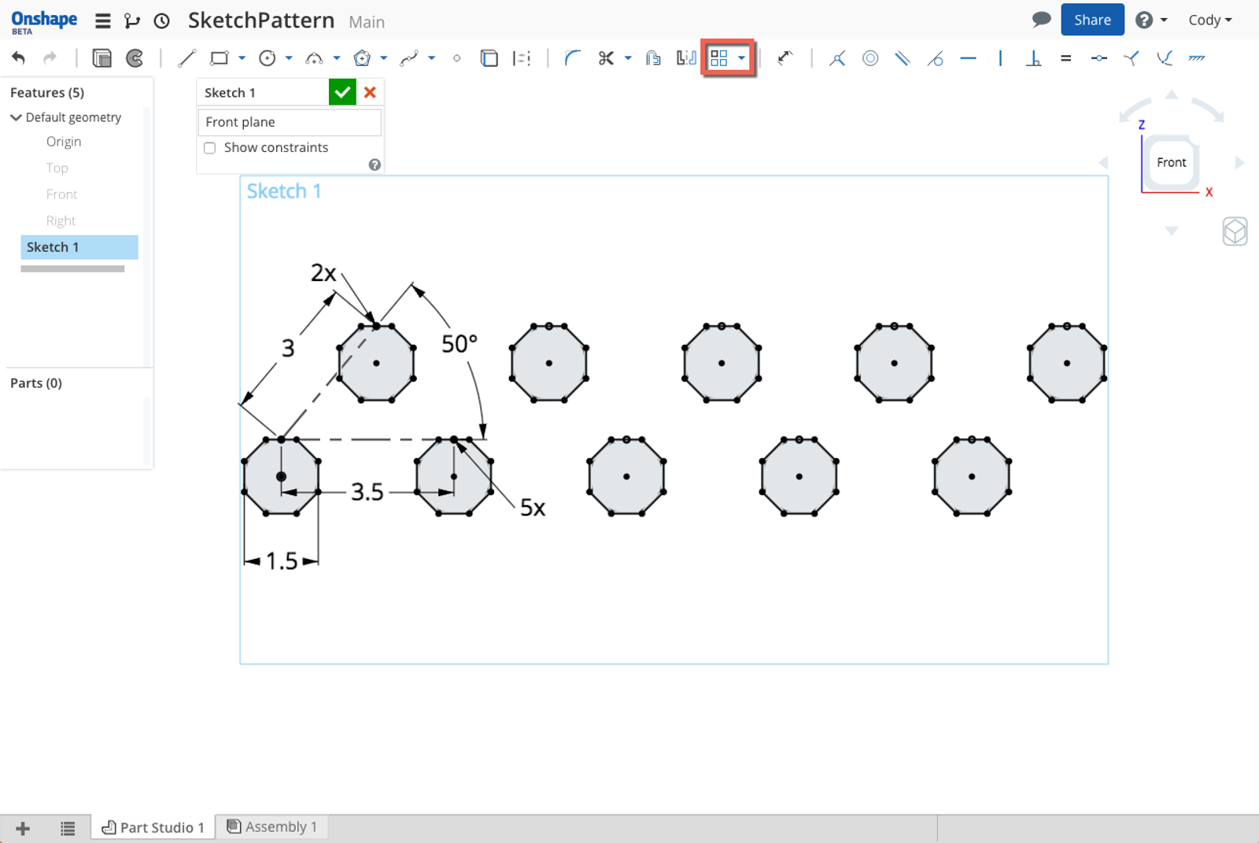Apply the Perpendicular constraint
The width and height of the screenshot is (1259, 843).
(1033, 58)
